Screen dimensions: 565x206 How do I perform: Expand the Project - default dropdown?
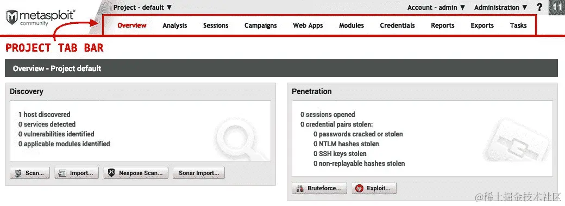143,7
